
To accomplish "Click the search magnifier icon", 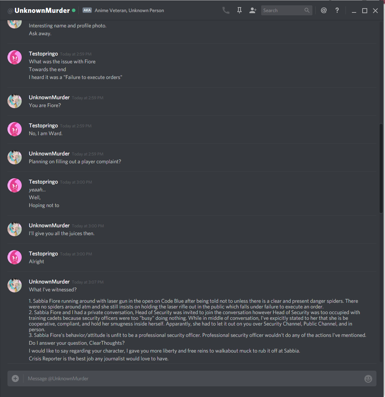I will click(307, 10).
